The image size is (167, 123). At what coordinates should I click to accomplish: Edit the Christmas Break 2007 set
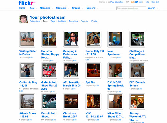coord(75,120)
